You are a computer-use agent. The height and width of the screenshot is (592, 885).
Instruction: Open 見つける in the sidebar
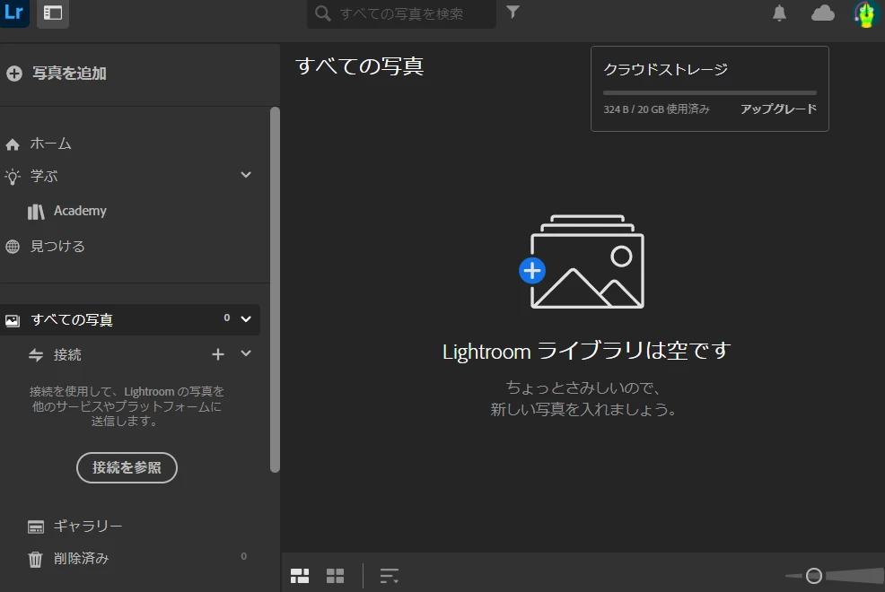57,247
